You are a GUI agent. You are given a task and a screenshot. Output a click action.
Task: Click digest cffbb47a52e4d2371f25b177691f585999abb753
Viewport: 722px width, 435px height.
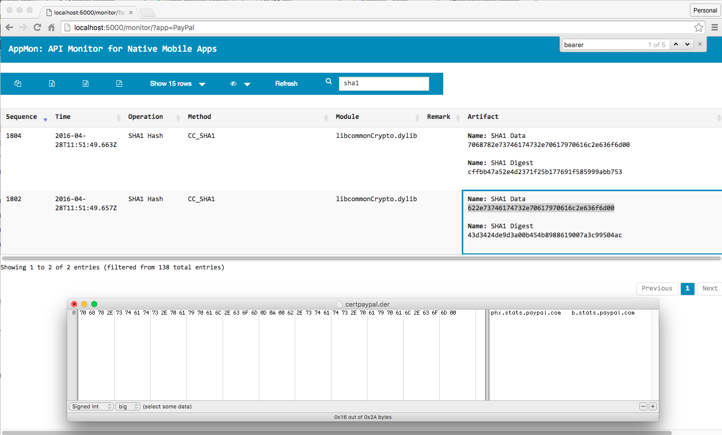545,172
